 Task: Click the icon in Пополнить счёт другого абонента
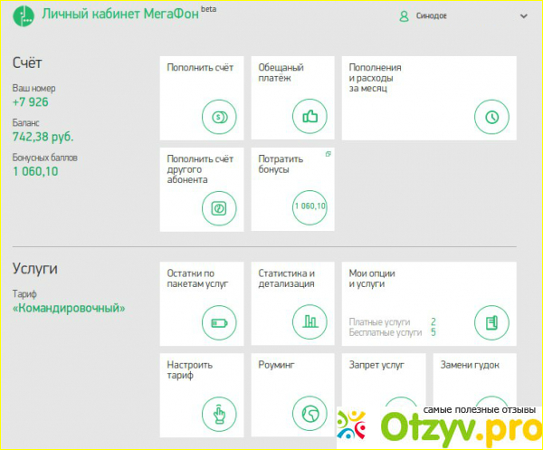point(219,208)
